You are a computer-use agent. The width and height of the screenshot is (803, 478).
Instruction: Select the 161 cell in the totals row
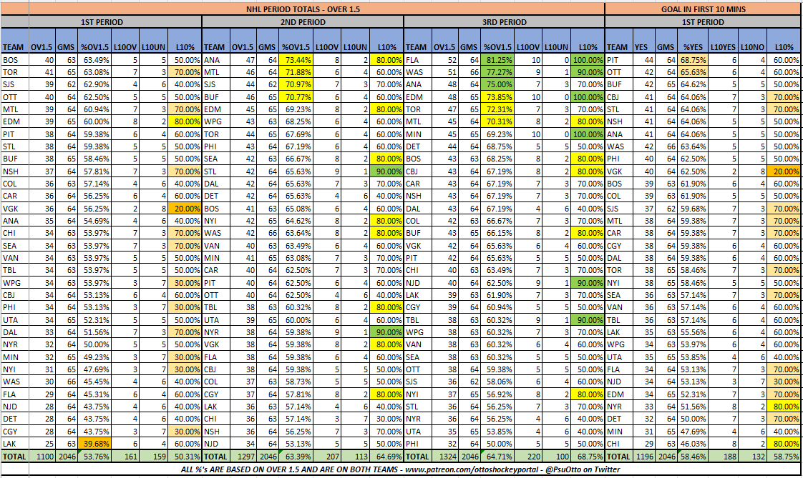click(x=125, y=456)
